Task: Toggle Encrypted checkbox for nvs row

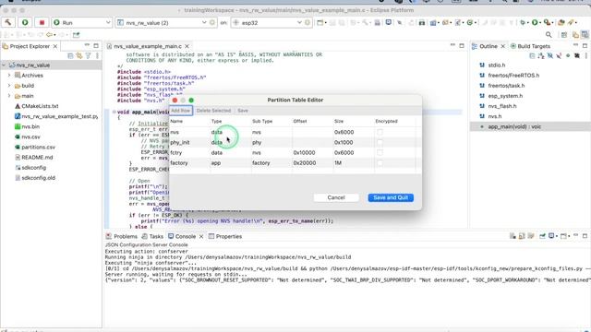Action: [x=380, y=132]
